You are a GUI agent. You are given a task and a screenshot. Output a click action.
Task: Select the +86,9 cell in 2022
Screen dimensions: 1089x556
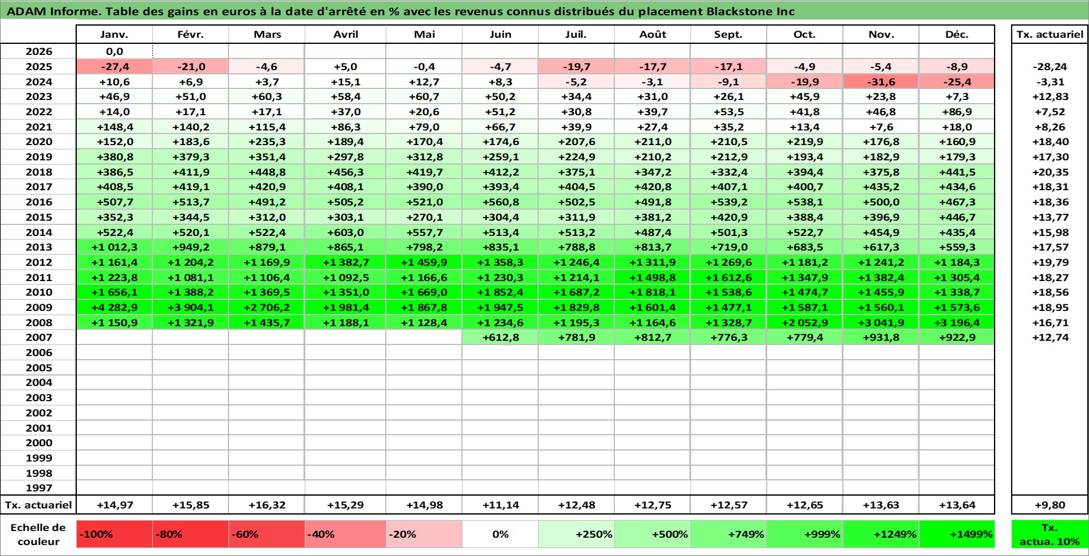point(957,112)
